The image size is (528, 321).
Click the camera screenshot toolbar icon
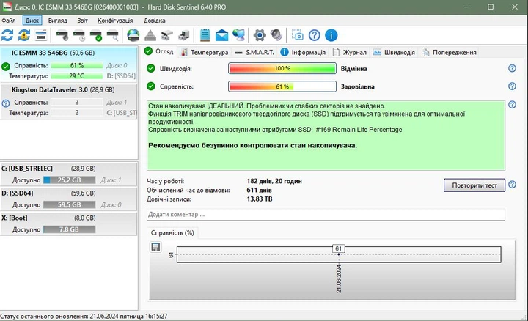[x=297, y=35]
